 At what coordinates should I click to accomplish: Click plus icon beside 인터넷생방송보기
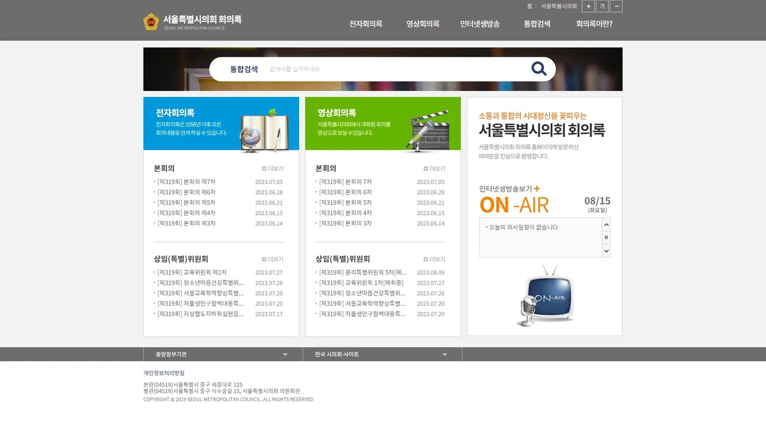(x=537, y=188)
